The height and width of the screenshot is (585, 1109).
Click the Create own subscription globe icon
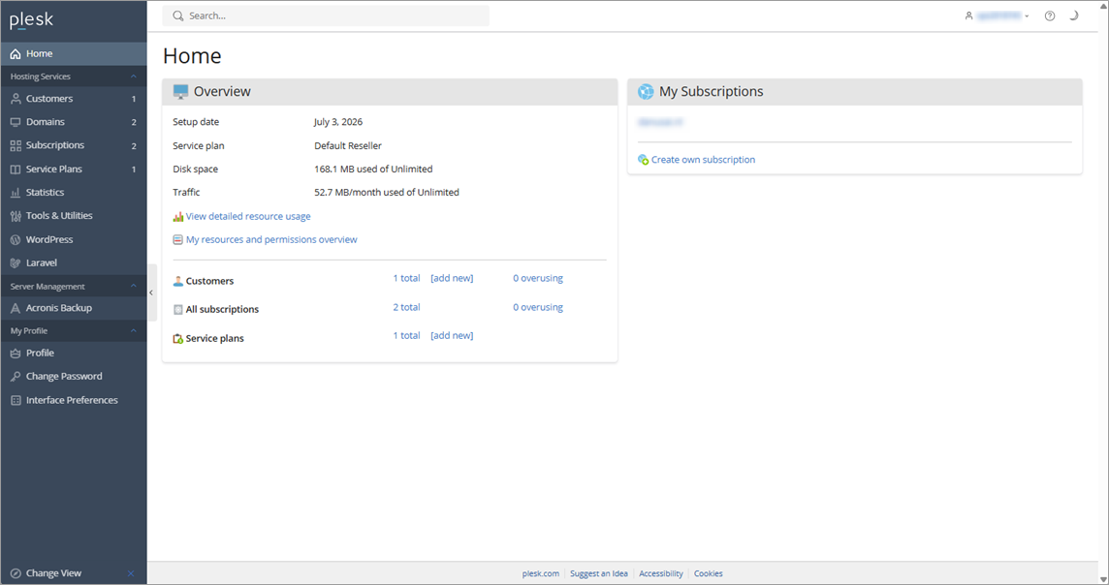coord(643,160)
